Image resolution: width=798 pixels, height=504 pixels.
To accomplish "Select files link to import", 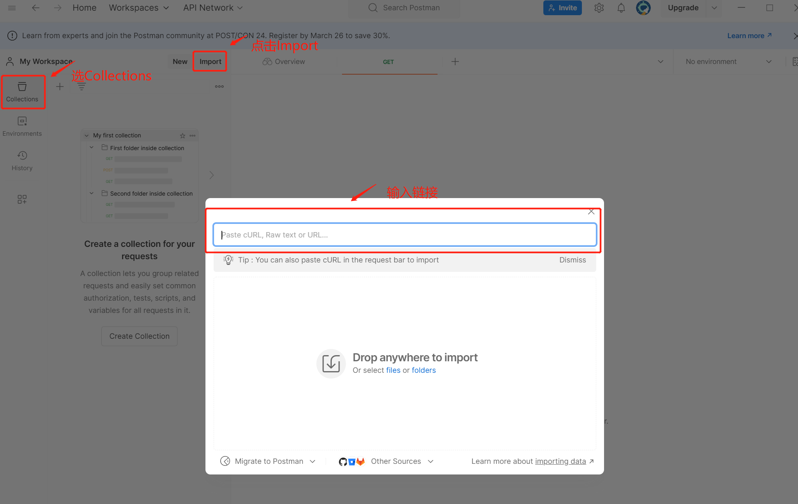I will point(393,370).
